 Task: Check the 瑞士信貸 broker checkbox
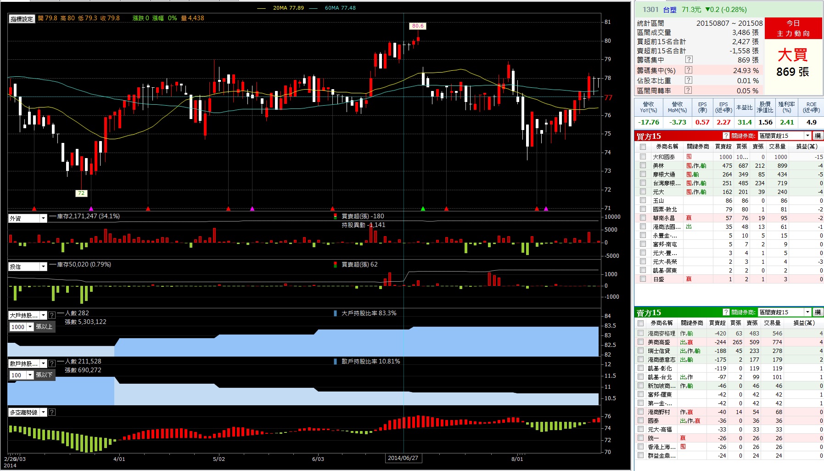click(x=641, y=351)
